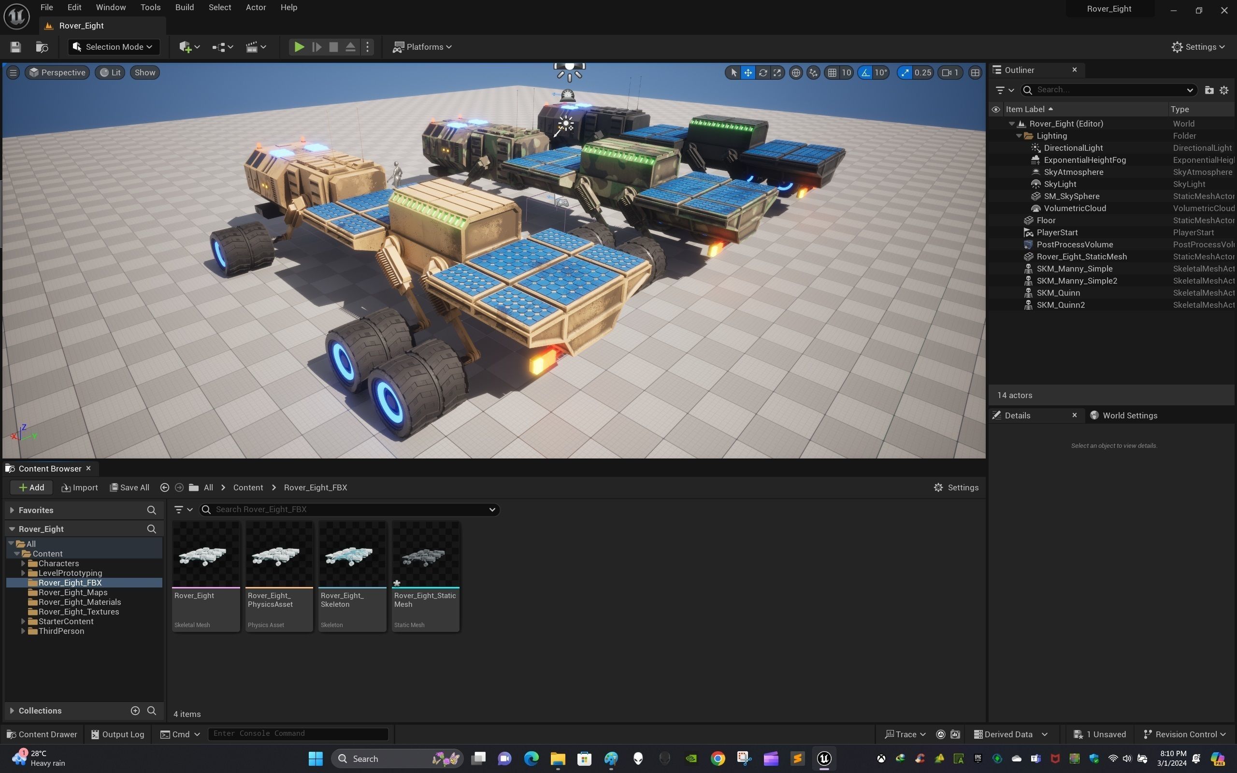Select DirectionalLight in Outliner
This screenshot has height=773, width=1237.
click(1073, 148)
